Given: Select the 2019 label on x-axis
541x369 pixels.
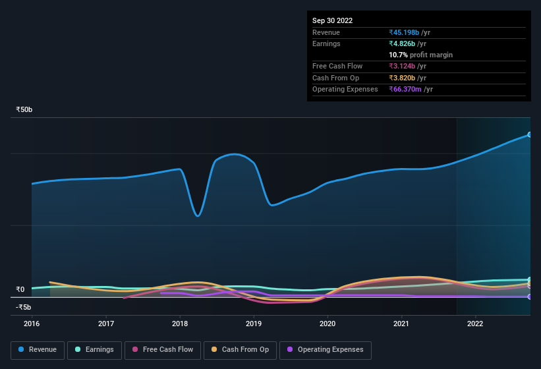Looking at the screenshot, I should click(254, 324).
